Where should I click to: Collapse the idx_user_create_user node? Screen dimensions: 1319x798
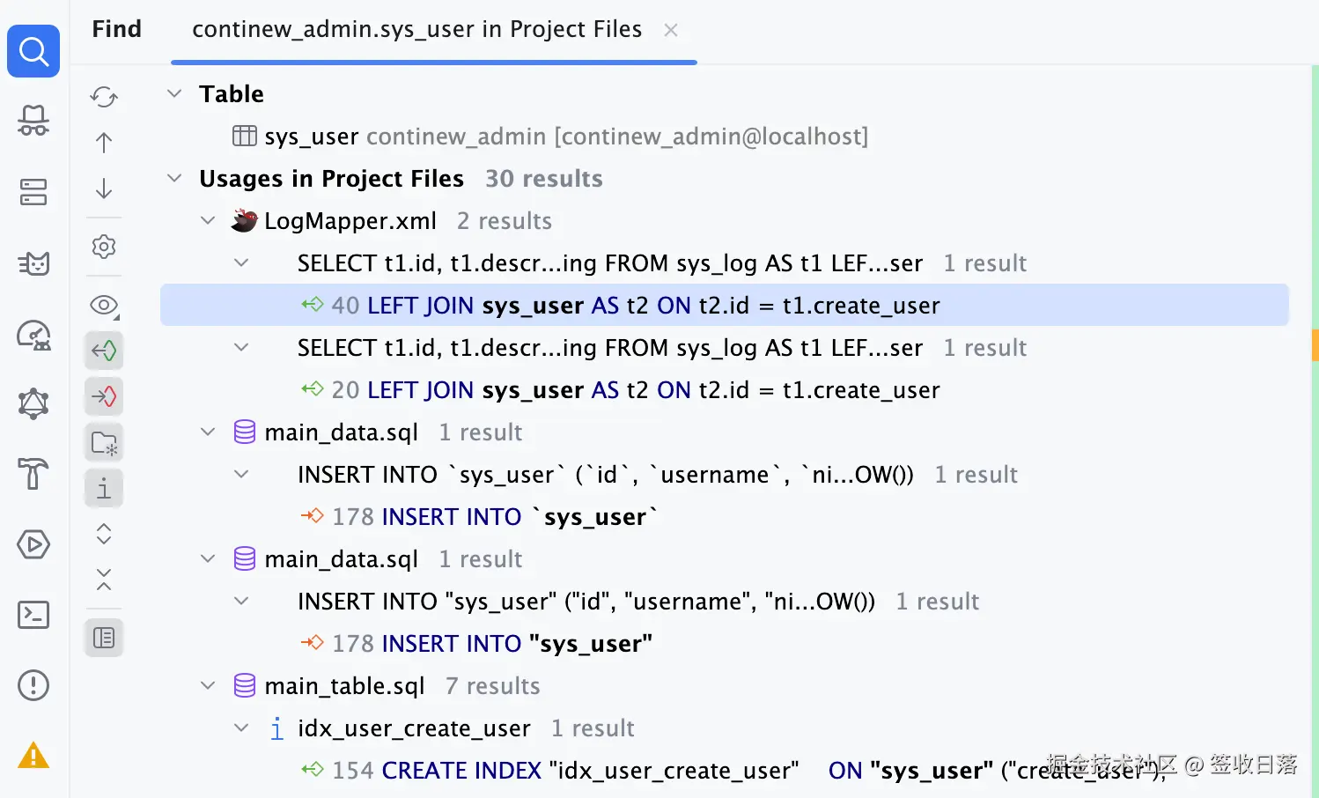[241, 728]
